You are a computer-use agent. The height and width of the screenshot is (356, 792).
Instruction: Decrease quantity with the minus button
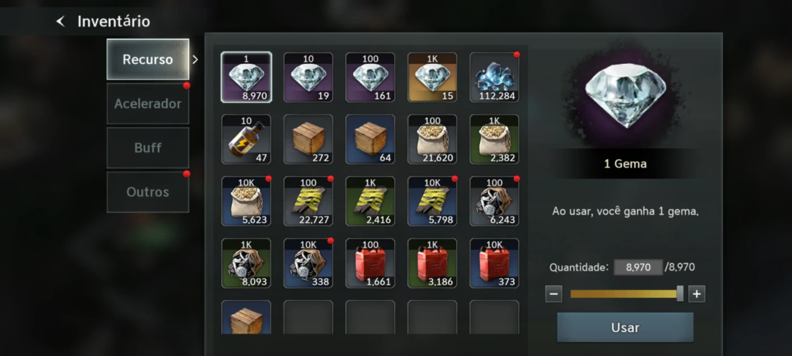coord(554,294)
